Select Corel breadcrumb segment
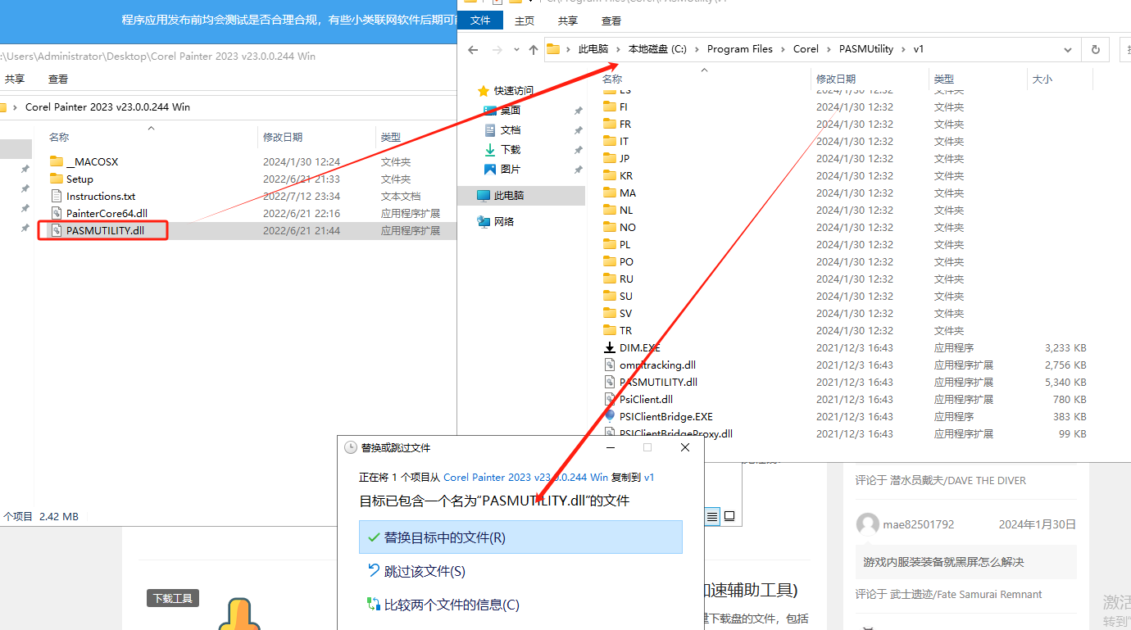 click(x=806, y=49)
